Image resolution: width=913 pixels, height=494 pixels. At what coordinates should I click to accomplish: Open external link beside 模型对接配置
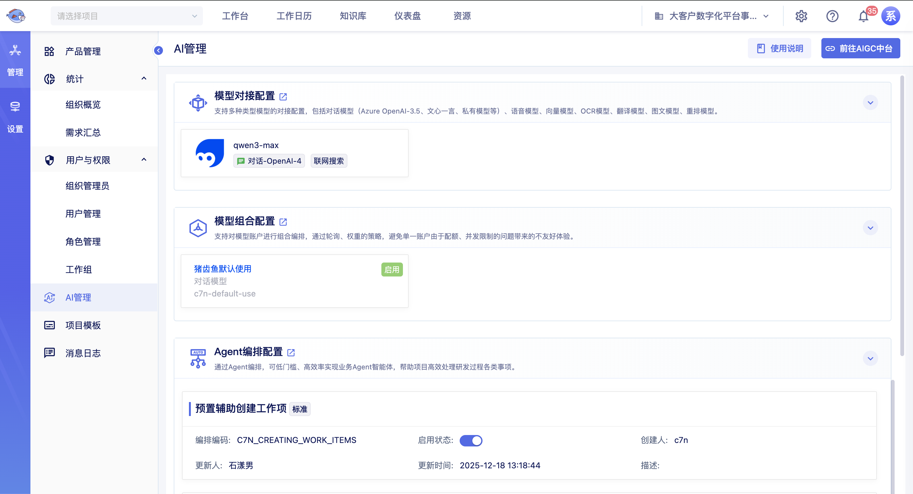pyautogui.click(x=283, y=96)
